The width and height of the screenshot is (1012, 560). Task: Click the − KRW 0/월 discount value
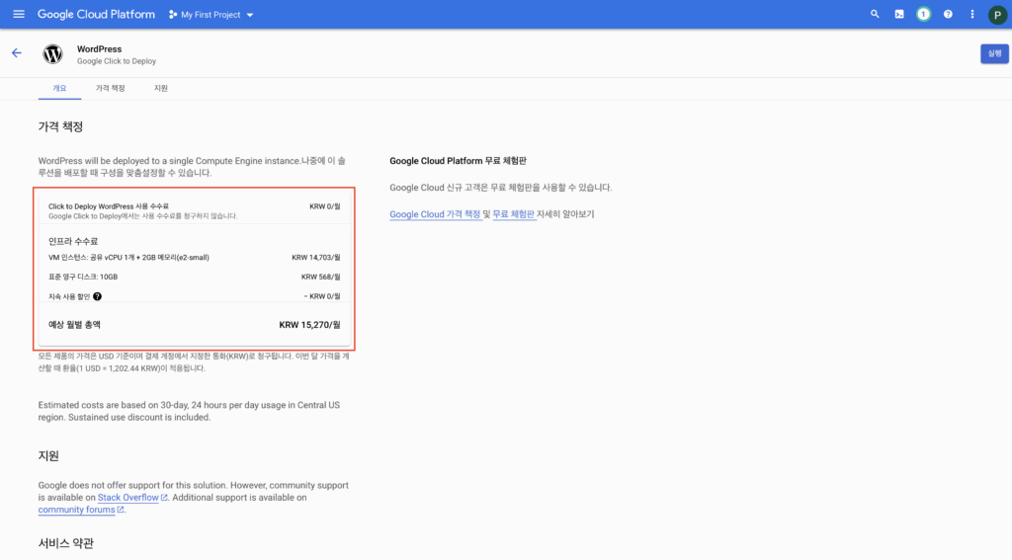click(x=322, y=296)
